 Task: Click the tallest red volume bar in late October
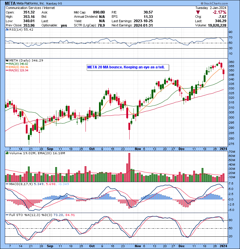tap(129, 167)
